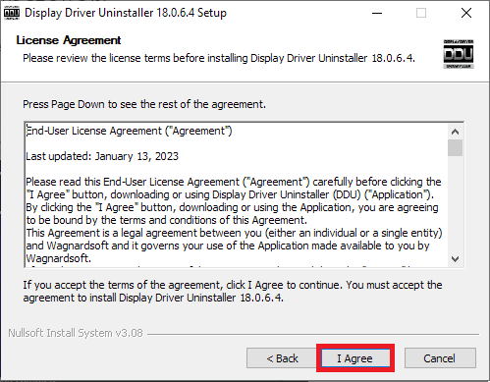Accept the license with I Agree

(355, 358)
